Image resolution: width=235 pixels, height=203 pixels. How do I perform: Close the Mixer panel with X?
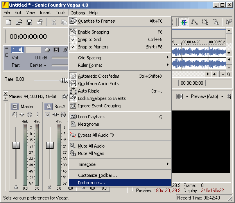coord(5,93)
